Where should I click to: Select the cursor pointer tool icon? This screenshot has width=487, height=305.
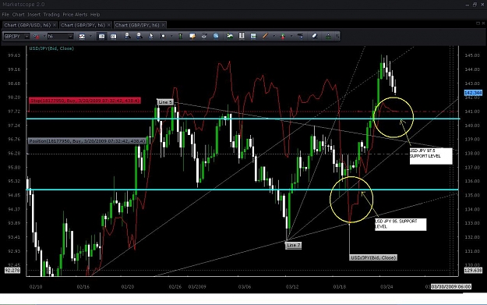point(151,36)
